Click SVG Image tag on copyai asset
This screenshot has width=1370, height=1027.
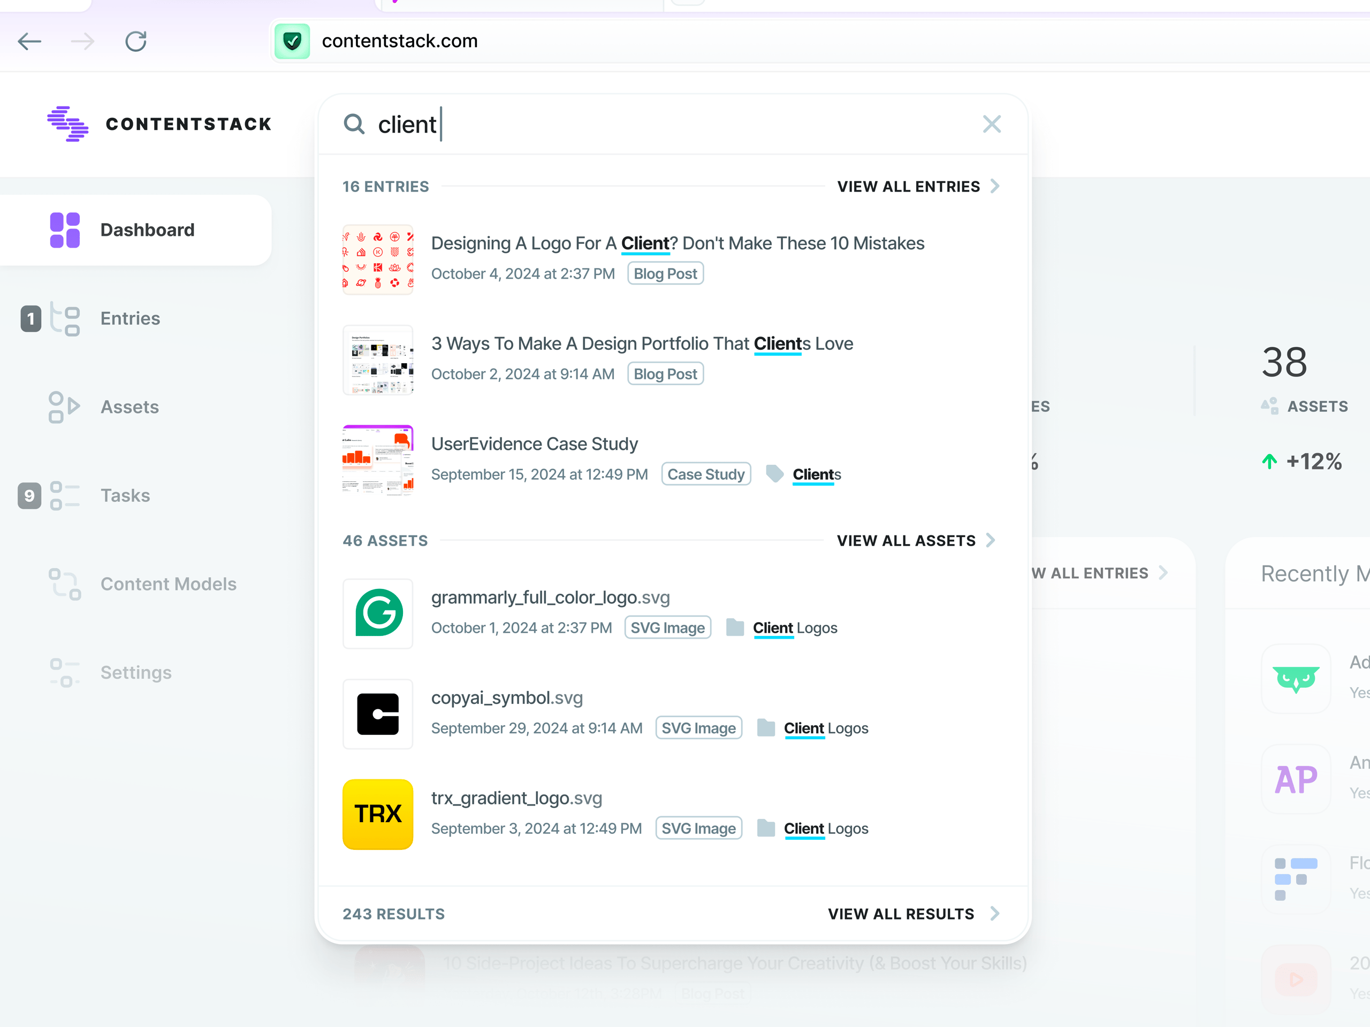coord(698,728)
